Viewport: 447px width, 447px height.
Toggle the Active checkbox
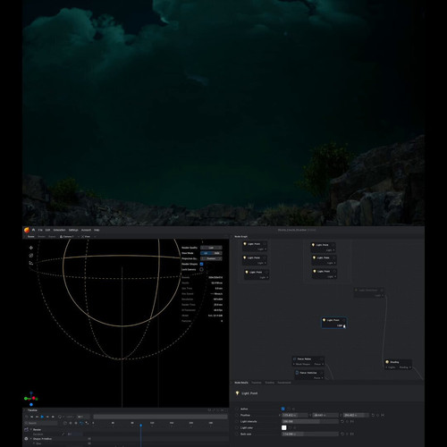283,409
